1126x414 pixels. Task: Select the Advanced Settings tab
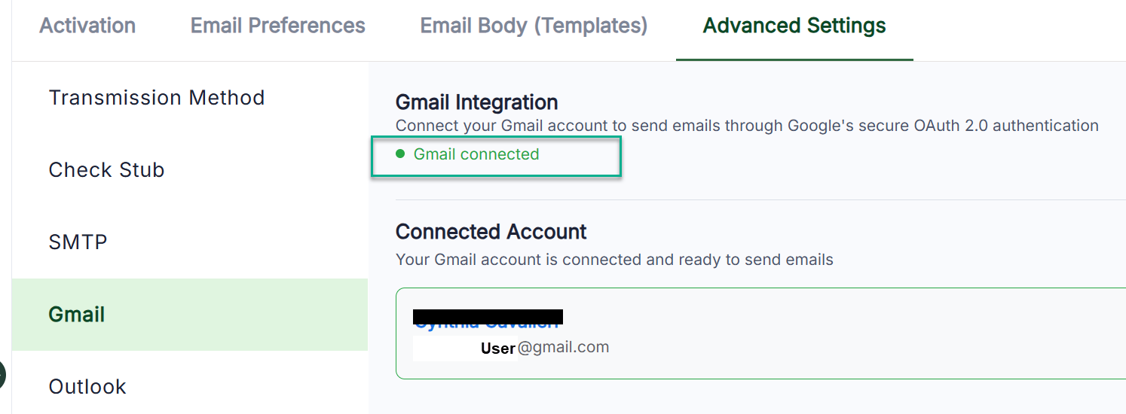point(794,26)
